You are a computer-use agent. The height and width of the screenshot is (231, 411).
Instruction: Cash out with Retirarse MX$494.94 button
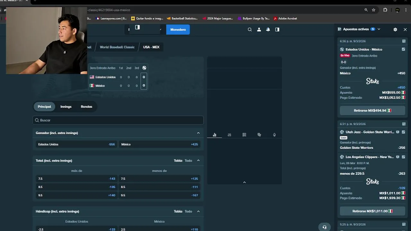click(372, 110)
